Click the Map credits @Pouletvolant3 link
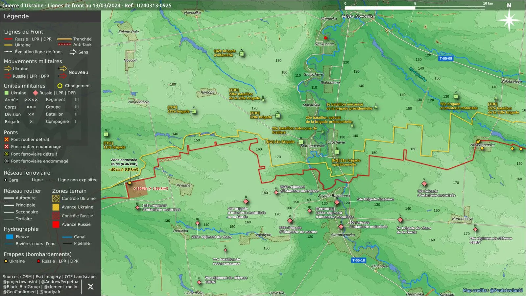Viewport: 526px width, 296px height. point(492,290)
